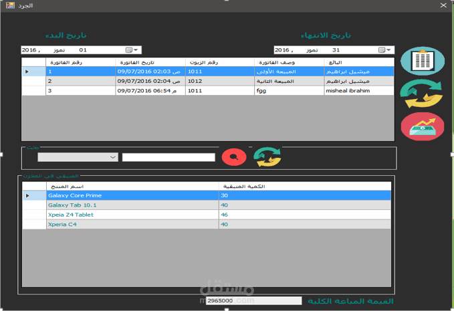Click the red money sales chart icon
The width and height of the screenshot is (454, 311).
point(423,126)
